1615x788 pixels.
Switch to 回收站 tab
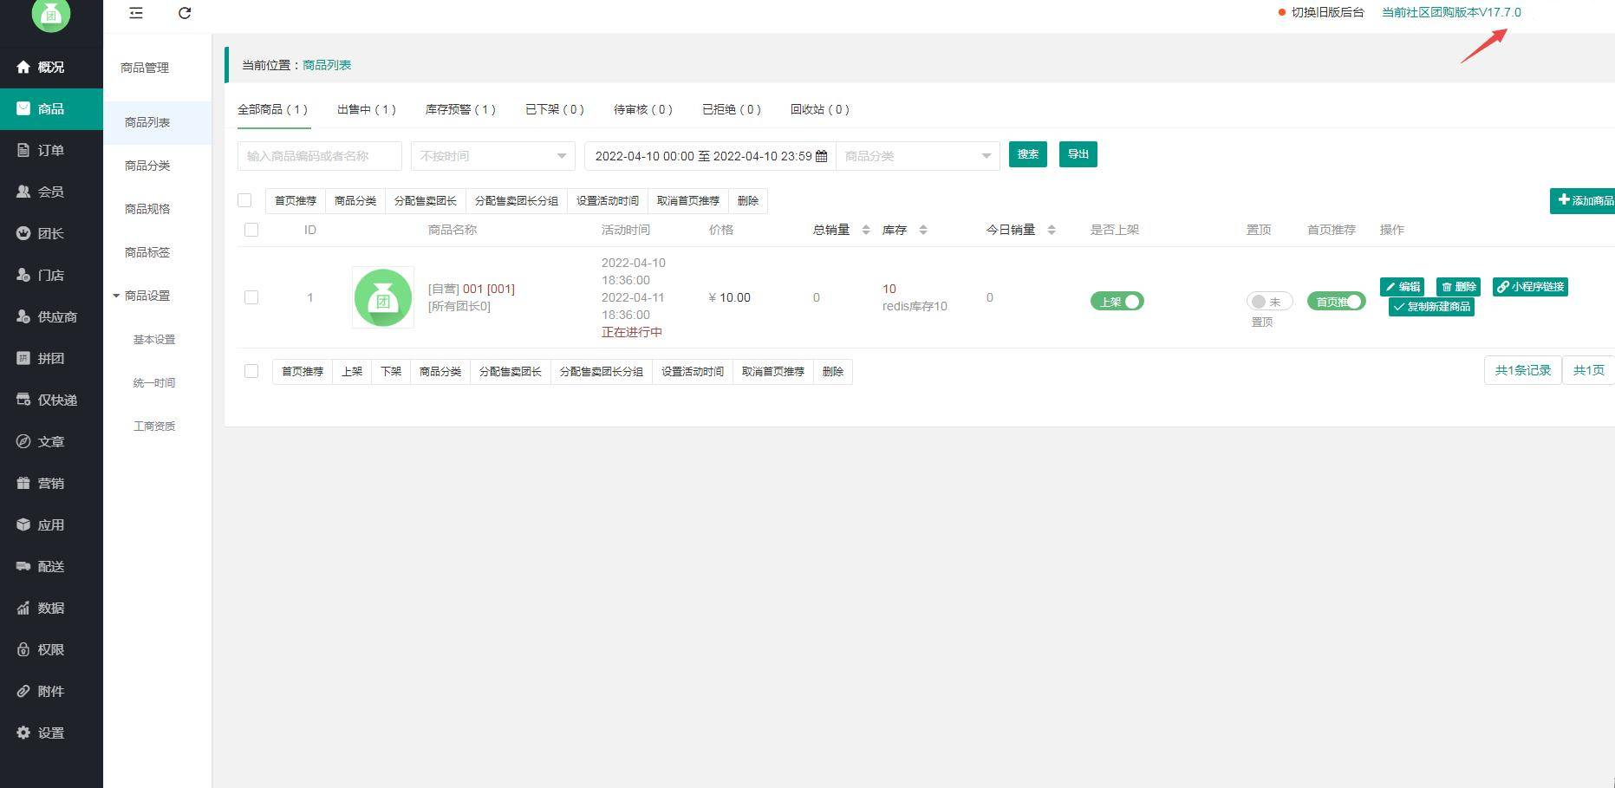pos(820,109)
